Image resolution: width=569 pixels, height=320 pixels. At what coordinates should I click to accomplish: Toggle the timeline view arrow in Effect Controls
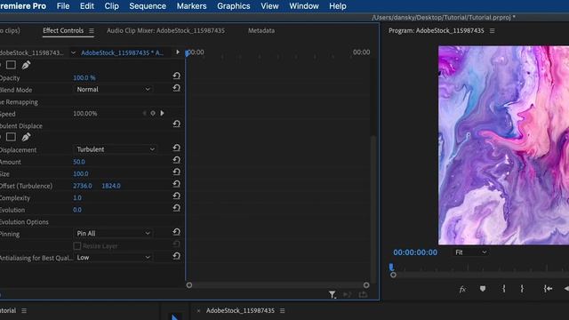click(x=178, y=52)
